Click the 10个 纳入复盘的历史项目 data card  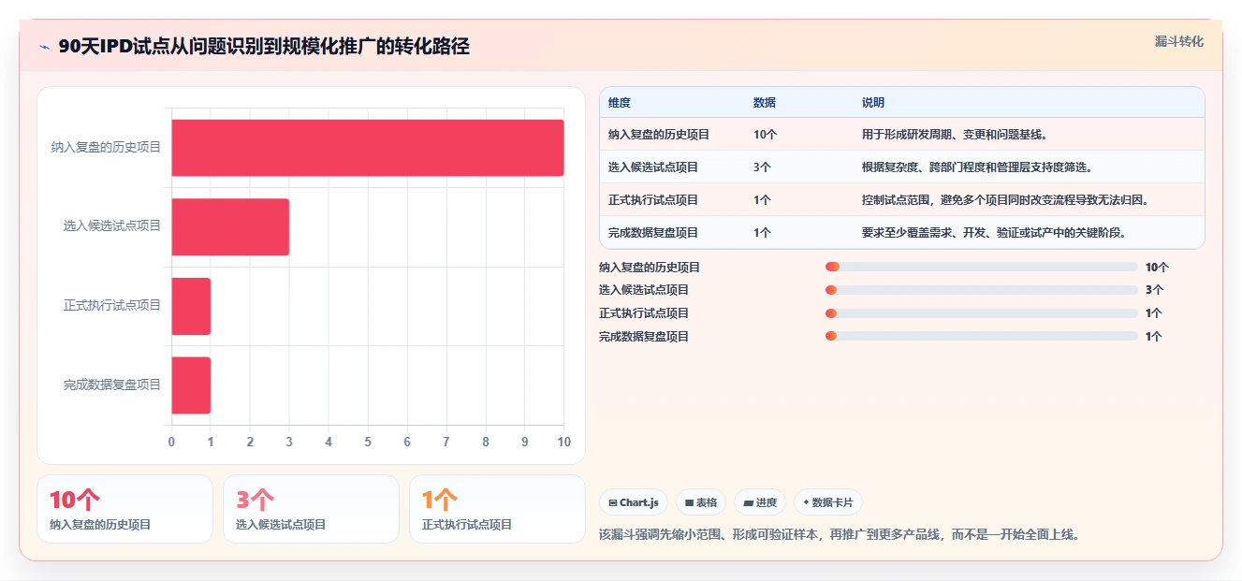point(124,509)
